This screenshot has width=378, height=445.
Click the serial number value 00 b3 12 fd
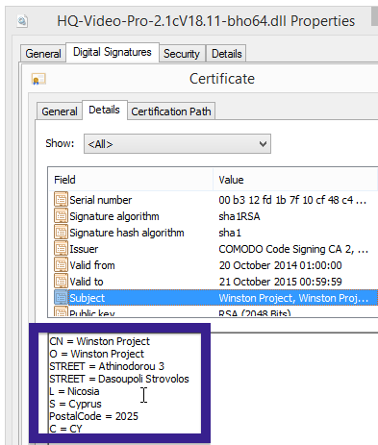[292, 200]
